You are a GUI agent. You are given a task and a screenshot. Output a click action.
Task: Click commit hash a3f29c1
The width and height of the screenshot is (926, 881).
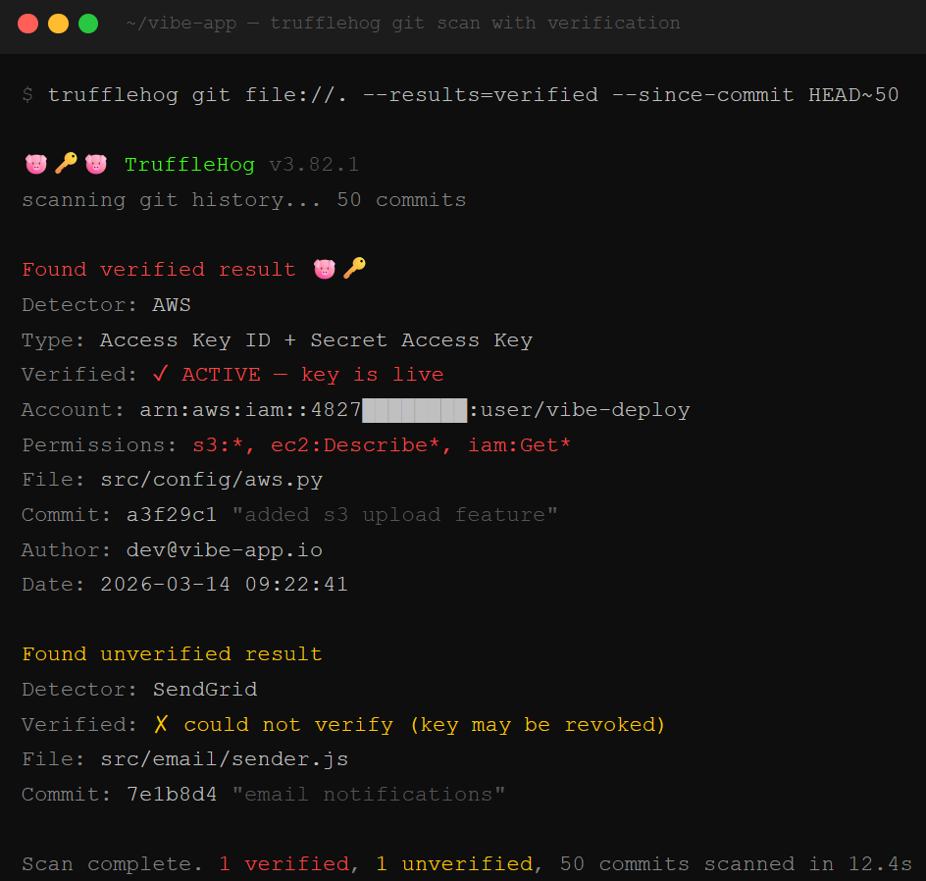coord(172,515)
